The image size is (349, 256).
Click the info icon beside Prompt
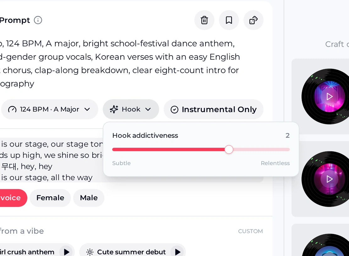pyautogui.click(x=38, y=20)
